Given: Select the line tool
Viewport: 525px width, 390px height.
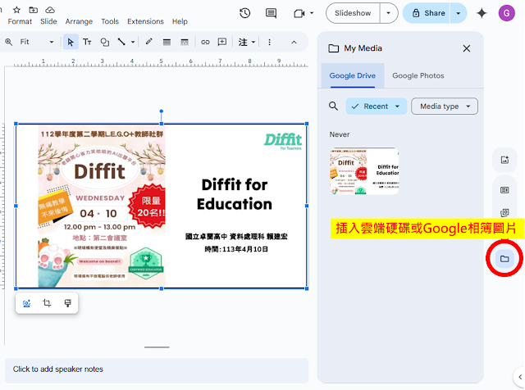Looking at the screenshot, I should pos(121,42).
